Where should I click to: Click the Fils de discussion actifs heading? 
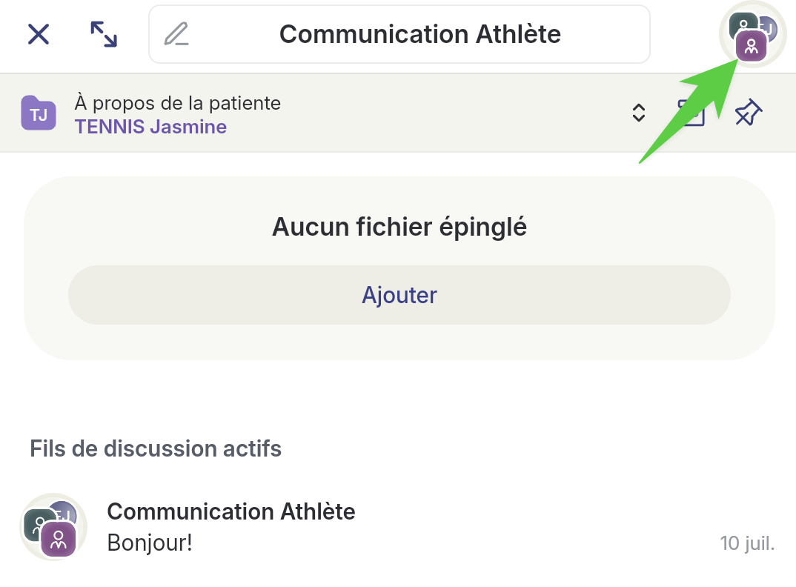pyautogui.click(x=156, y=448)
